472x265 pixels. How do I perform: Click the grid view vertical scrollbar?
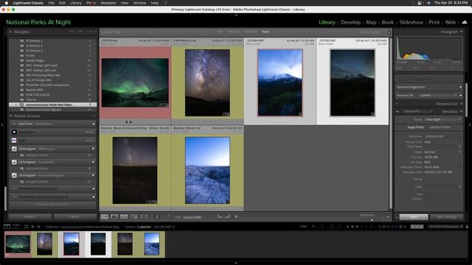tap(391, 123)
